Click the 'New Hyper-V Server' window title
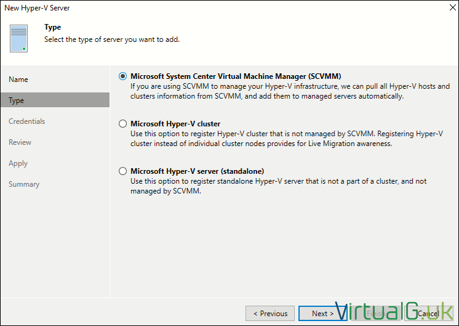Viewport: 459px width, 326px height. 37,8
